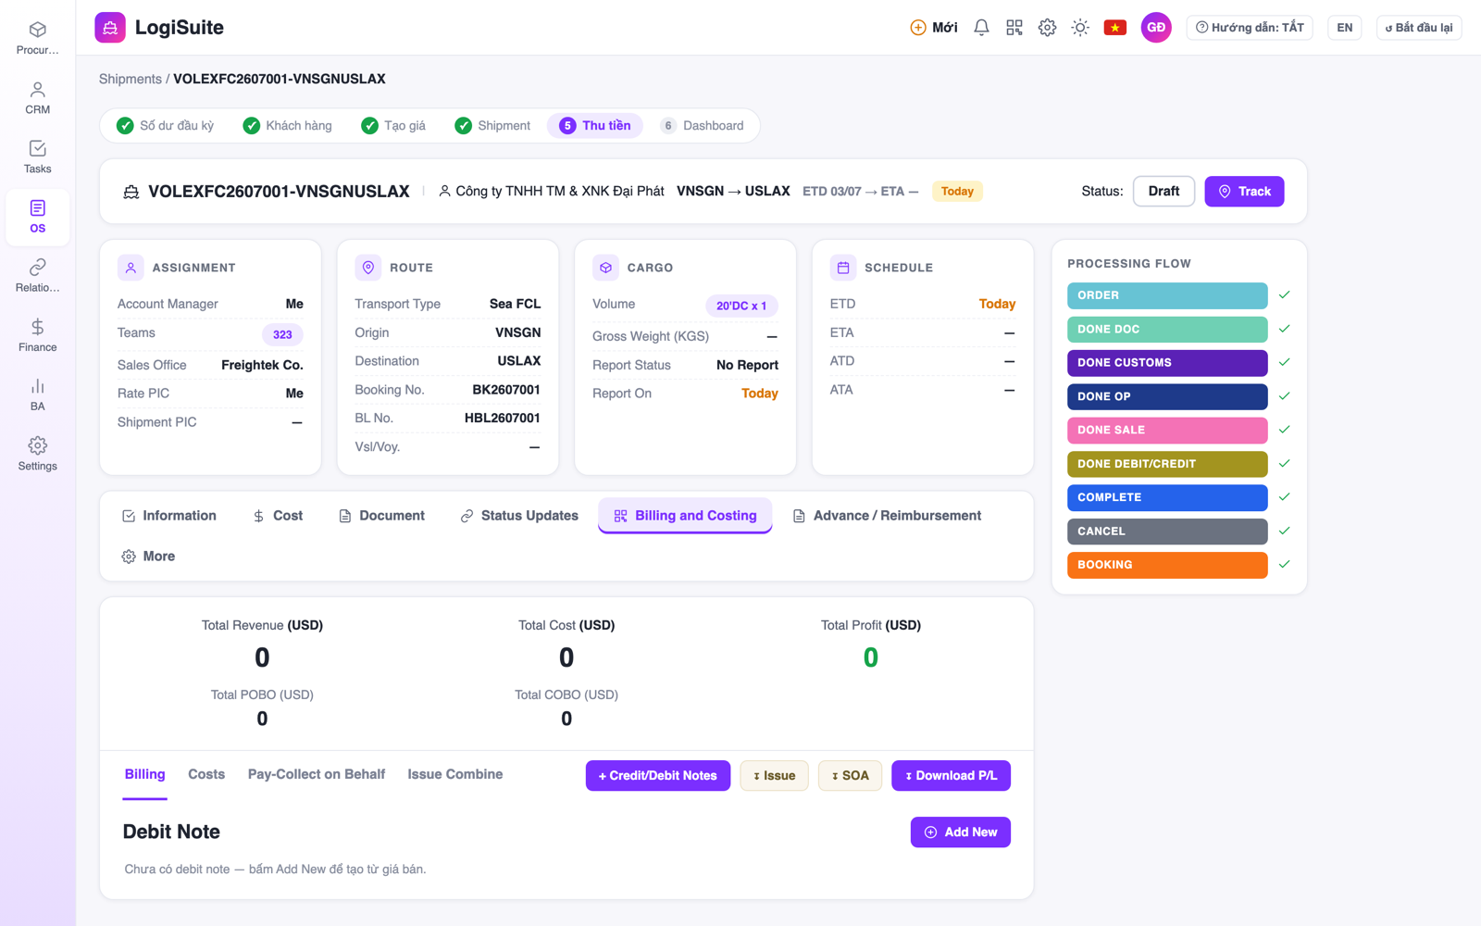The height and width of the screenshot is (926, 1481).
Task: Toggle the CANCEL step check mark
Action: click(1285, 531)
